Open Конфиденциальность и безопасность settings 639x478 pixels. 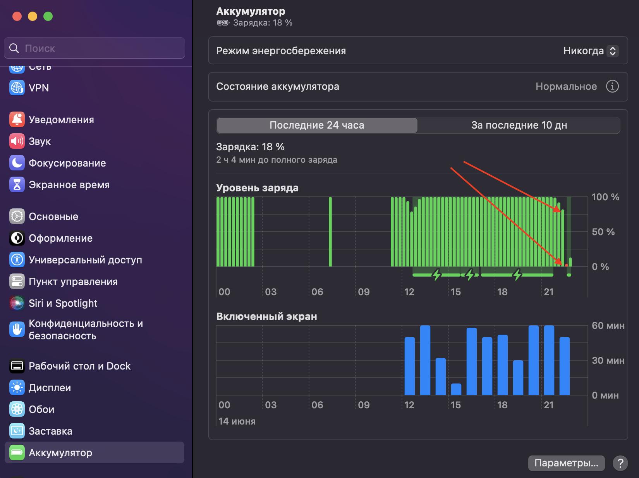pos(85,330)
